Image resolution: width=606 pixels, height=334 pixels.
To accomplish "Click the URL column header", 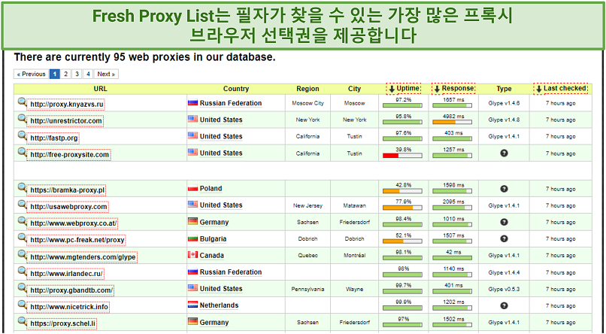I will (100, 89).
